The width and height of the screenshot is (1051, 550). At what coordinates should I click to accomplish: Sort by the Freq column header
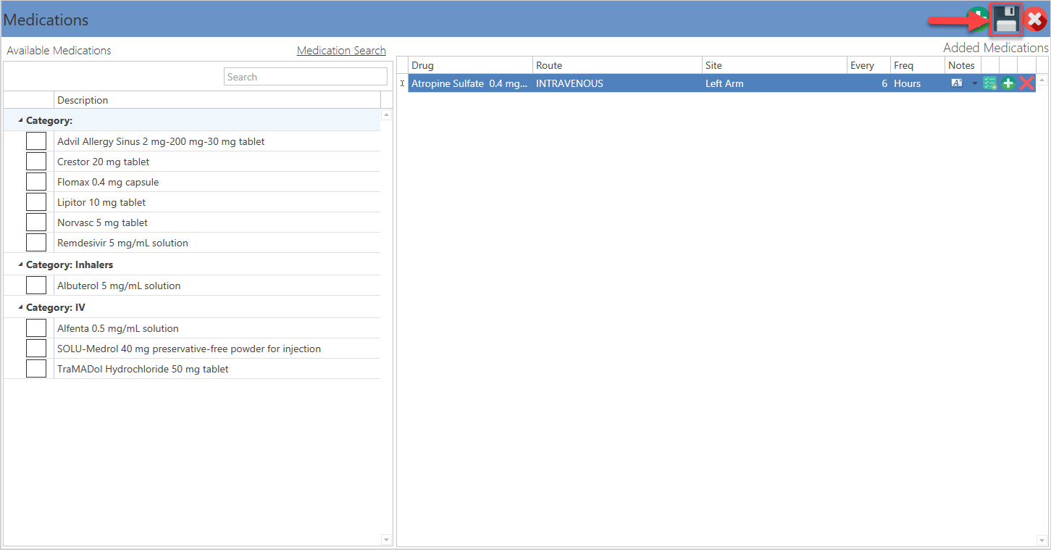918,65
